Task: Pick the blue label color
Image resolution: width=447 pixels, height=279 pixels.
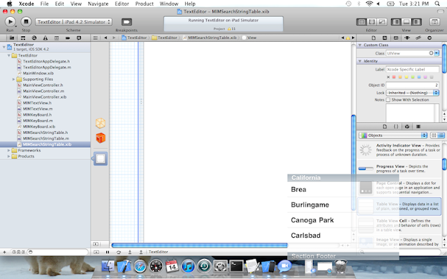Action: coord(419,77)
